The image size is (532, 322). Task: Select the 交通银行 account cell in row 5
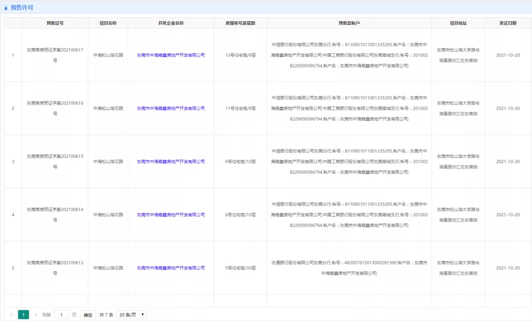click(x=349, y=268)
